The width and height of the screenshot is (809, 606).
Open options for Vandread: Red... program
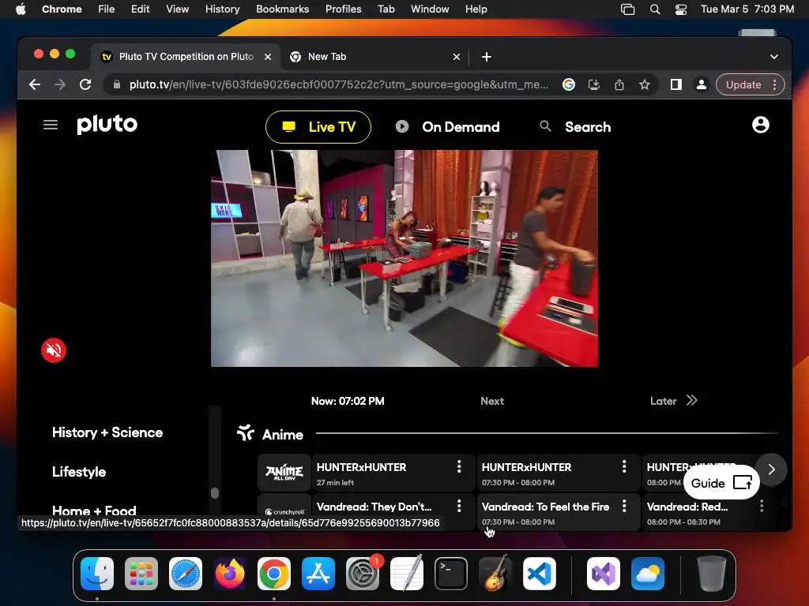pos(762,506)
